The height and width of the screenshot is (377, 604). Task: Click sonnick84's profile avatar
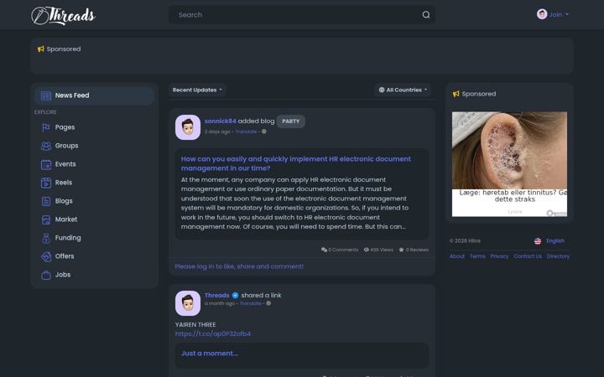click(188, 127)
